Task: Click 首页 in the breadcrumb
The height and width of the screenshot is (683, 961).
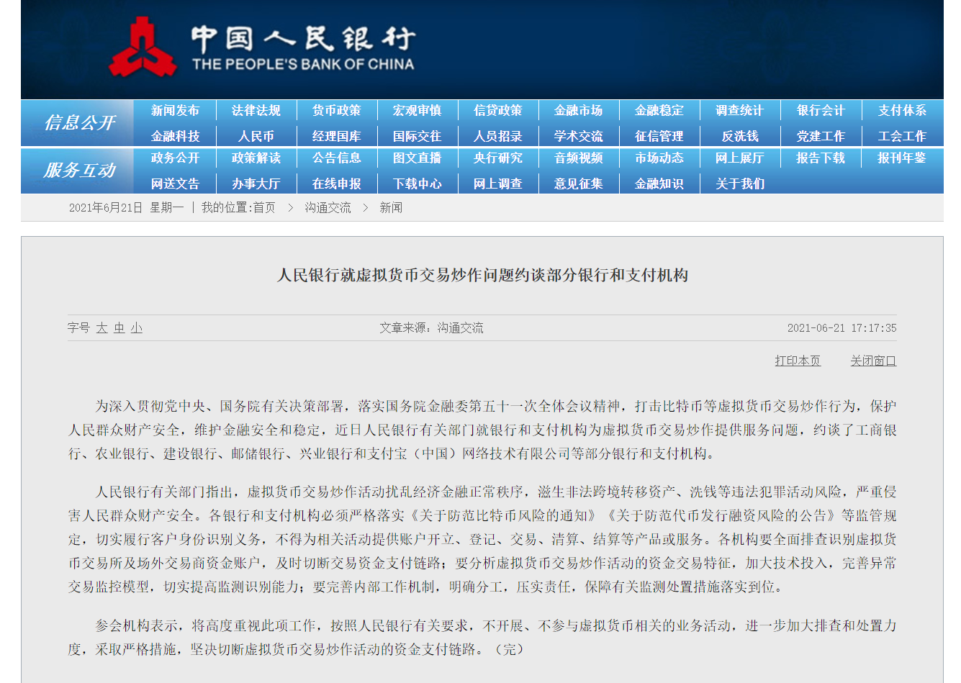Action: click(x=264, y=207)
